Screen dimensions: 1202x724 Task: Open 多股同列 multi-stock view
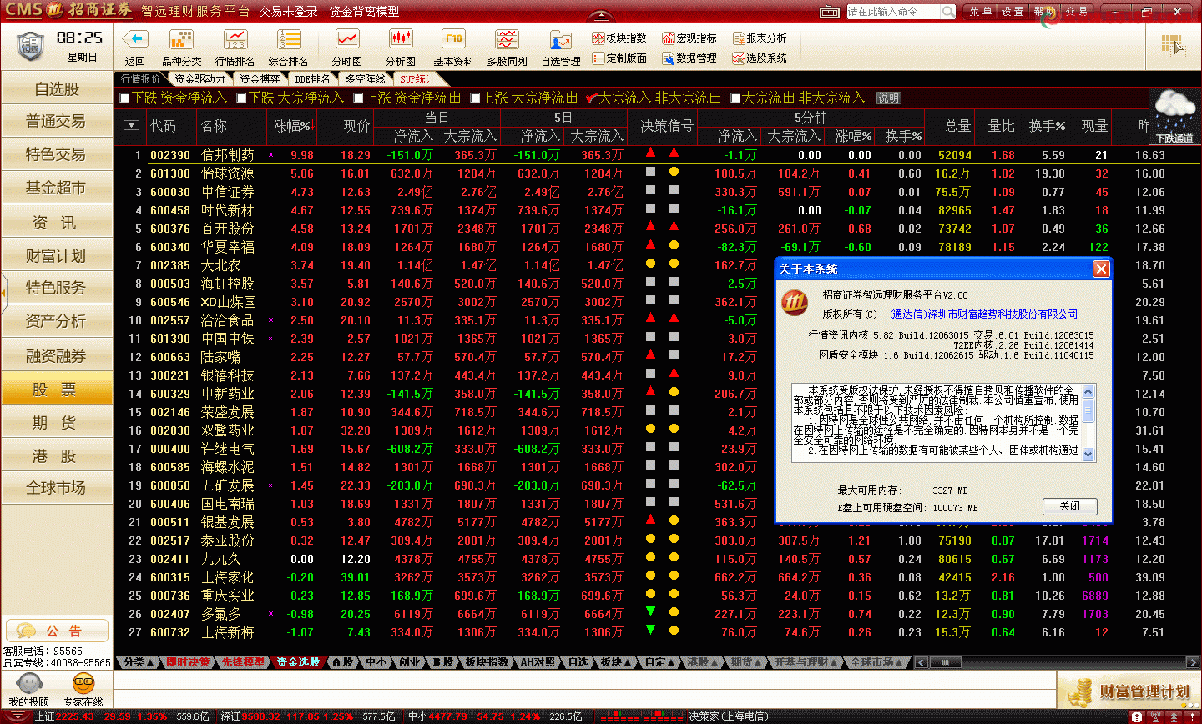pos(507,39)
